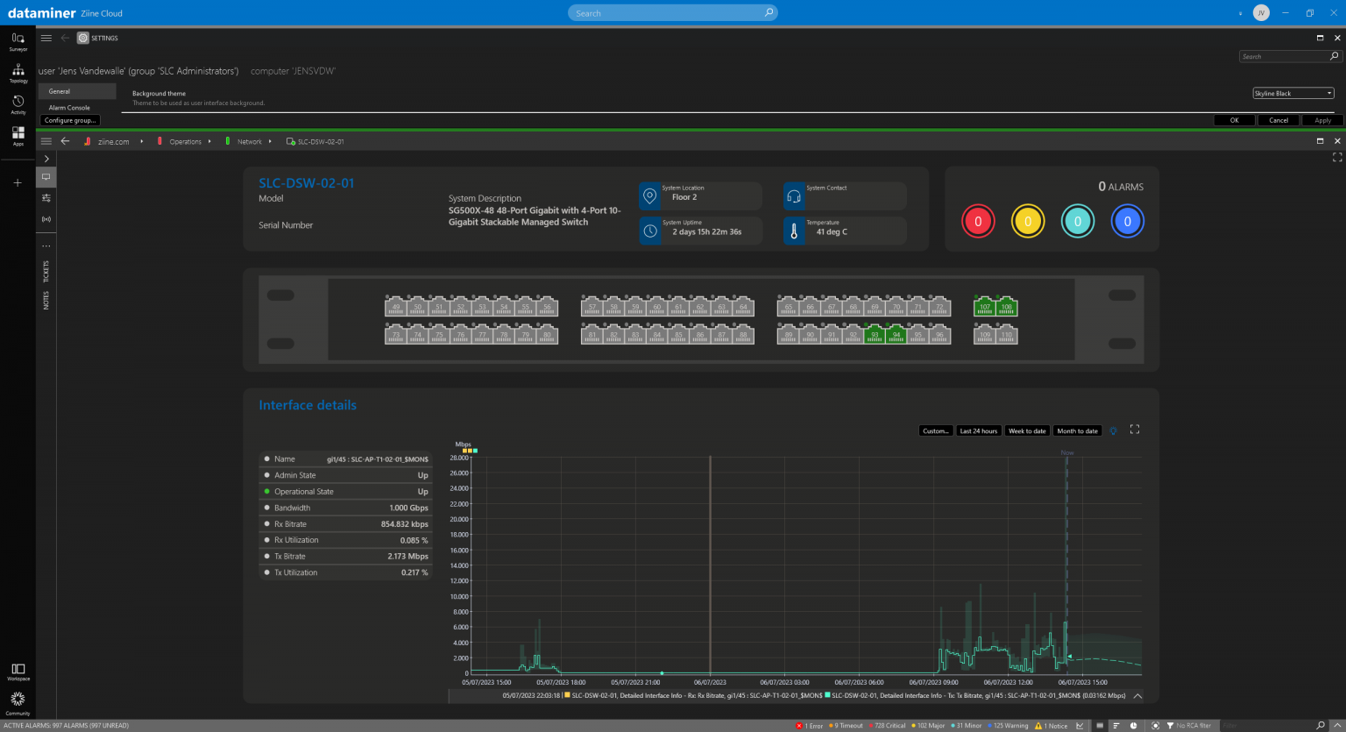
Task: Click the parameter settings icon below the monitor icon
Action: (x=46, y=198)
